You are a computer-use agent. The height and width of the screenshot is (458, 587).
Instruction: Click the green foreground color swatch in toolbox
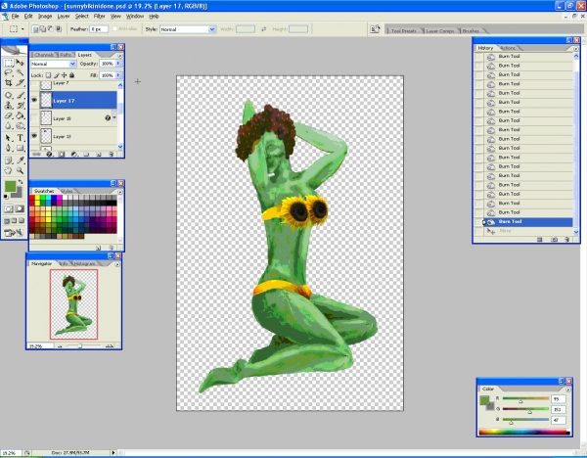tap(10, 186)
